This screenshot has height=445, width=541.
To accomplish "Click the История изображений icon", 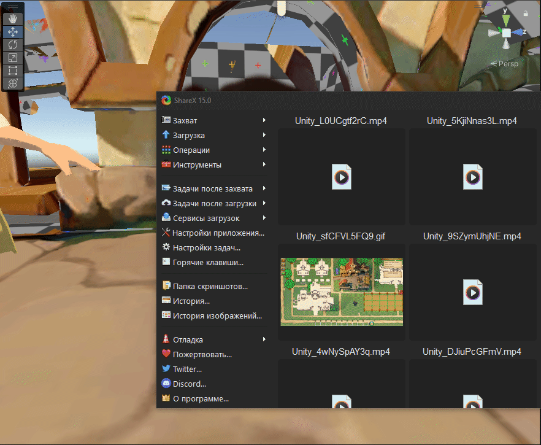I will [166, 315].
